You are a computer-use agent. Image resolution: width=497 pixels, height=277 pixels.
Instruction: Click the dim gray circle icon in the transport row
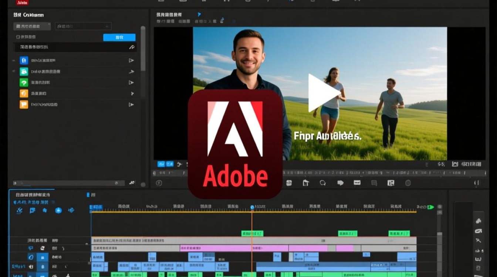tap(408, 183)
